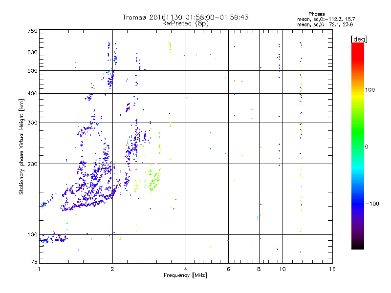Click the '[deg]' label above the colorbar

(x=359, y=39)
